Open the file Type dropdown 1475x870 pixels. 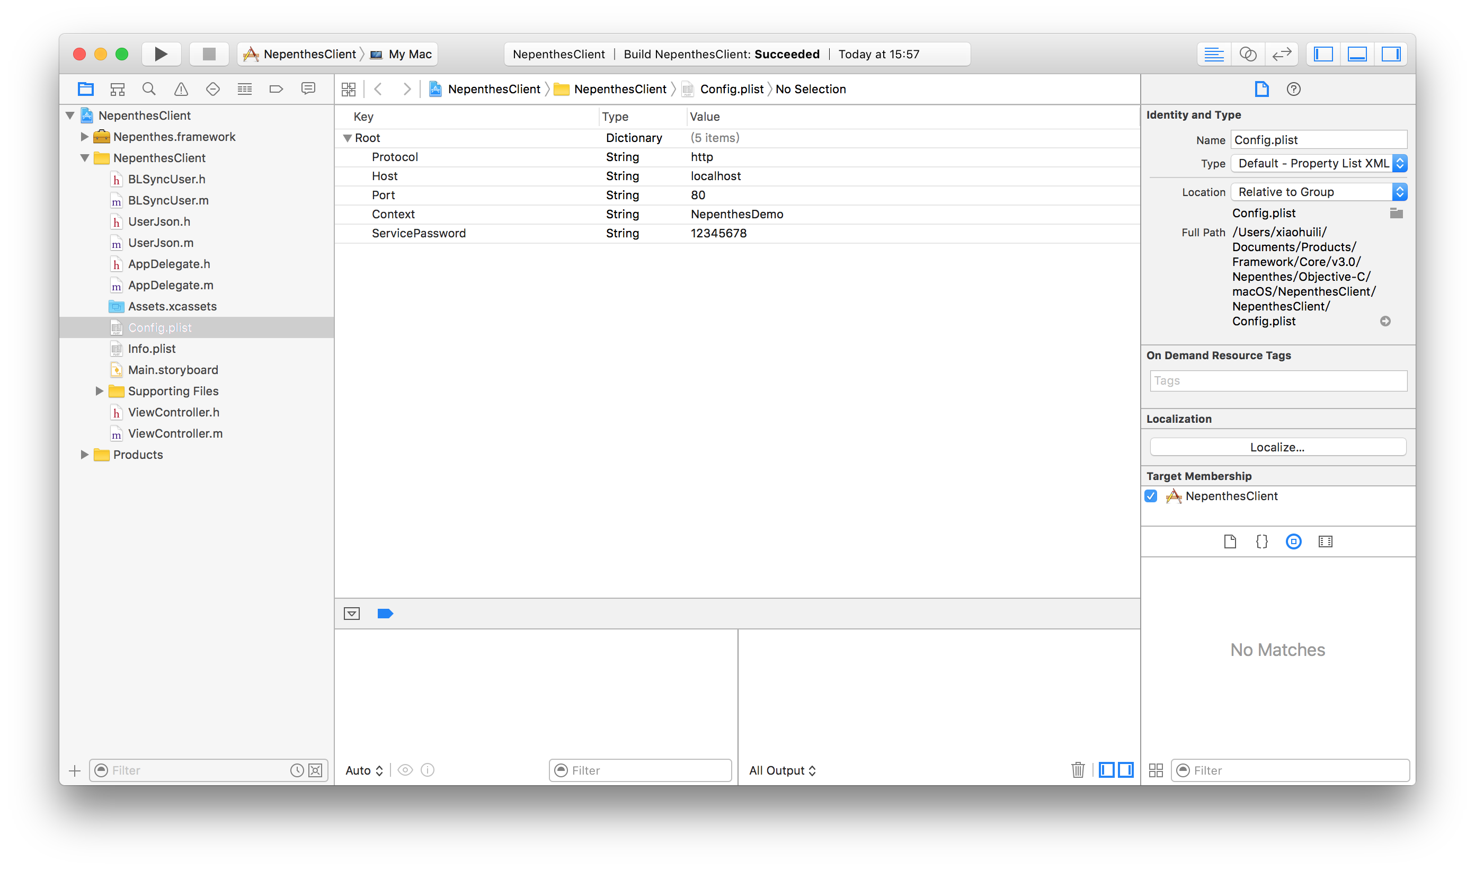tap(1319, 164)
